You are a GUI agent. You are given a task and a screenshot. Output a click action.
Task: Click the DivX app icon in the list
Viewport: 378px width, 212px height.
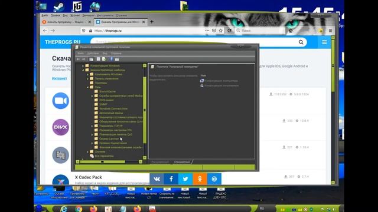click(x=60, y=127)
